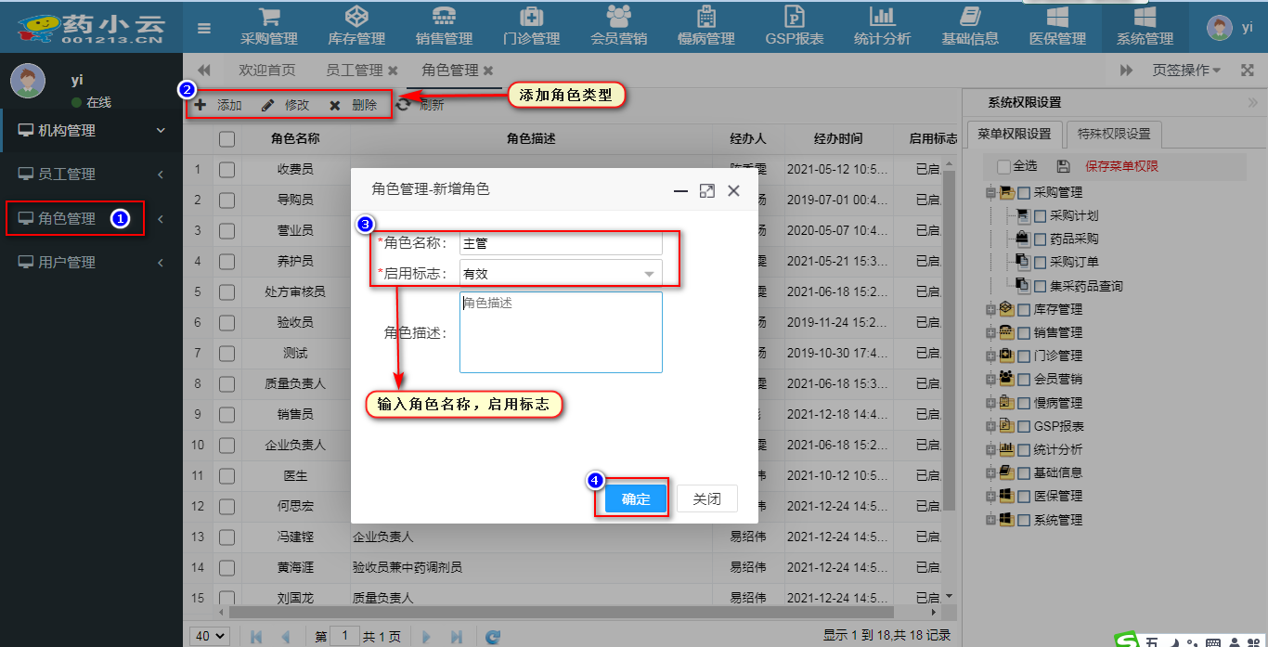Open the 库存管理 inventory box icon
Viewport: 1268px width, 647px height.
(x=356, y=17)
